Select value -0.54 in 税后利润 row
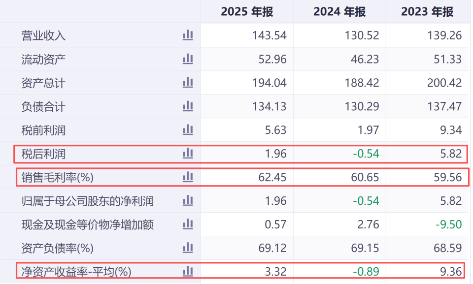Viewport: 473px width, 284px height. (366, 154)
